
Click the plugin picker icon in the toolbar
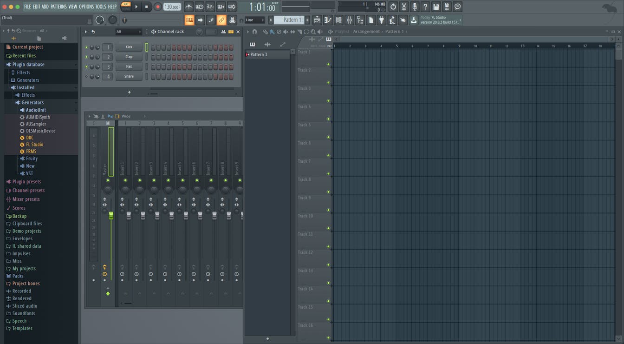coord(382,20)
